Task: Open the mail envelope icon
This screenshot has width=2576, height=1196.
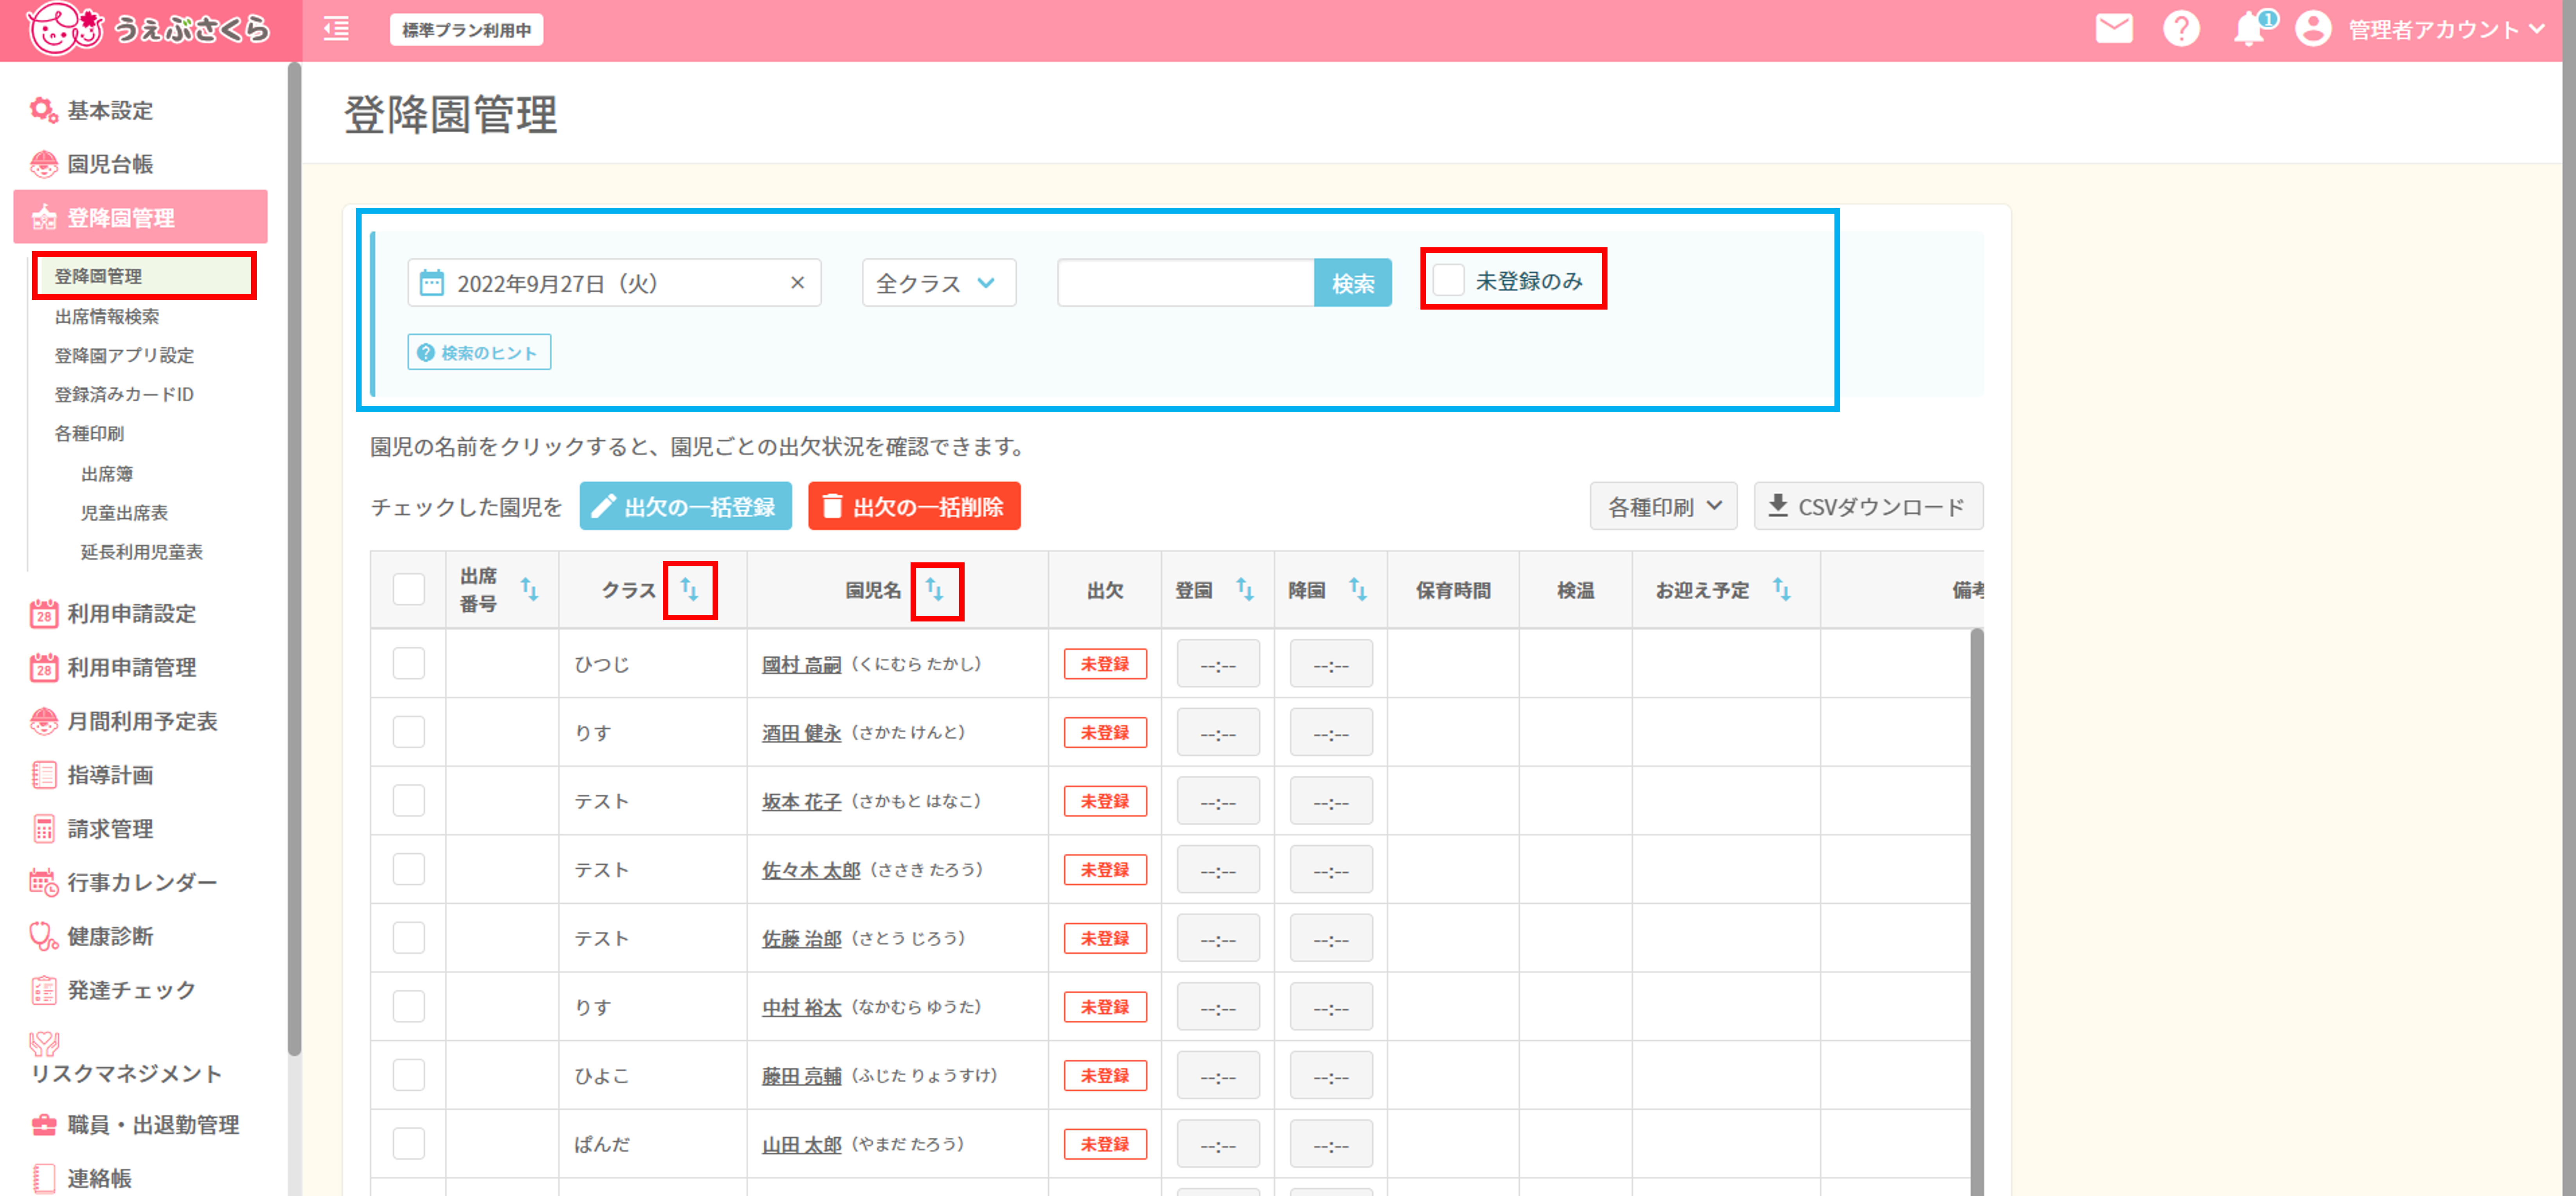Action: point(2114,29)
